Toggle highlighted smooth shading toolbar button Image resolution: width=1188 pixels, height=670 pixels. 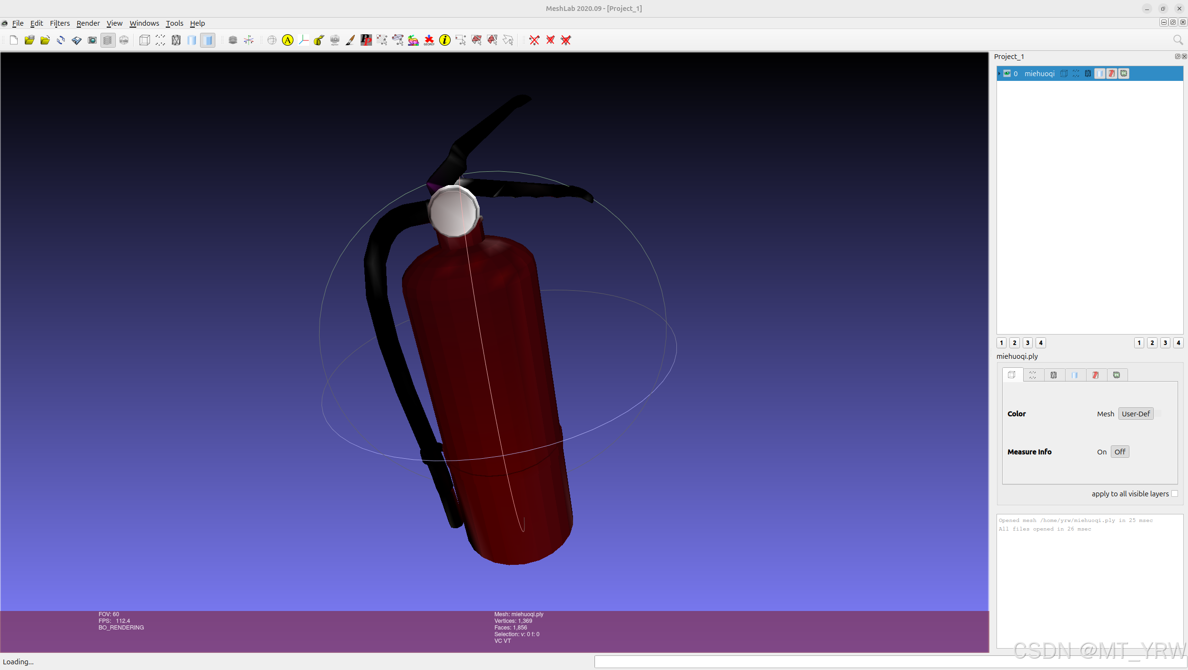(208, 40)
